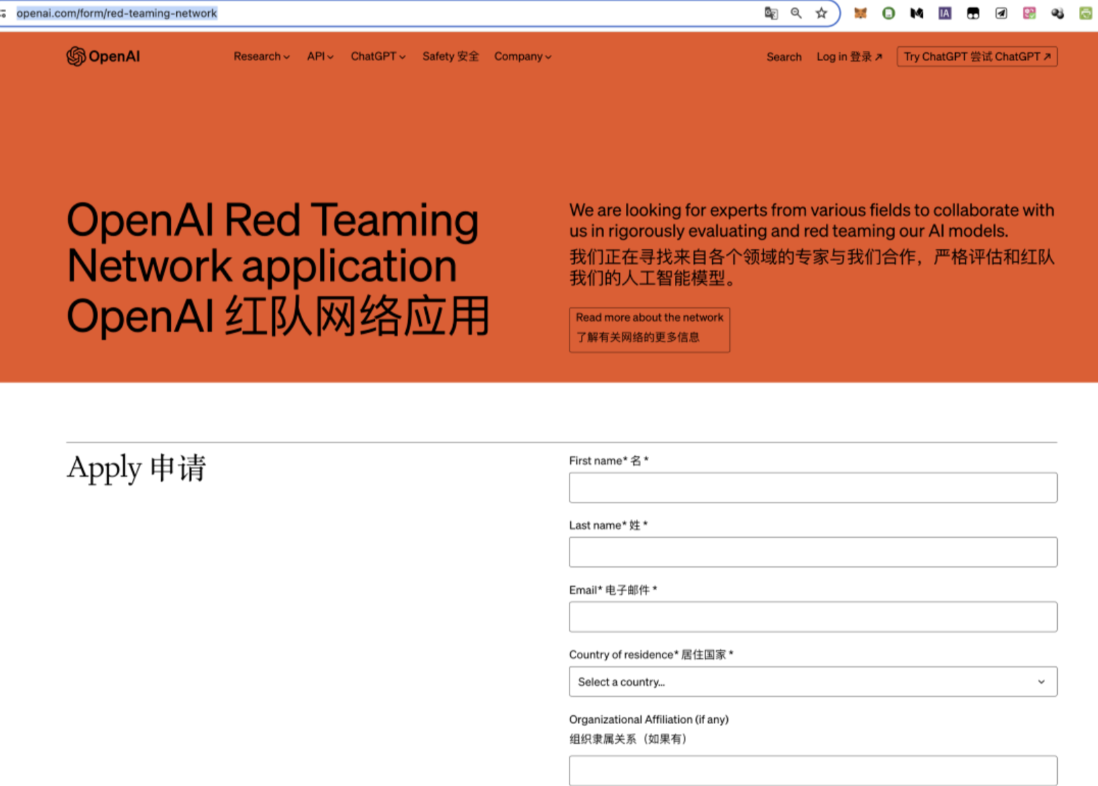Click the site info icon beside the URL

click(x=3, y=13)
